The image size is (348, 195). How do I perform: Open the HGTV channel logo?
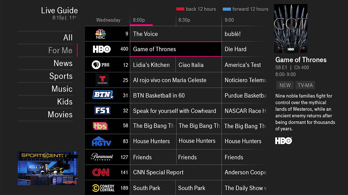click(101, 141)
